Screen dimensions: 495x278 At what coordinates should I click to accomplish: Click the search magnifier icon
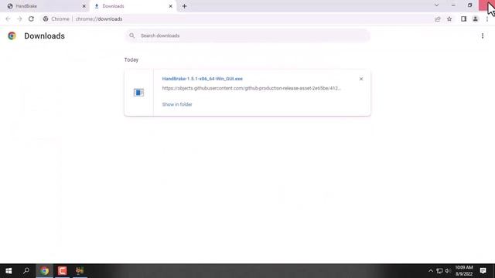point(132,36)
